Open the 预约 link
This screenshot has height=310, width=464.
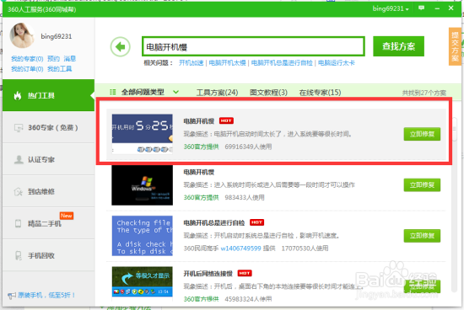point(53,59)
